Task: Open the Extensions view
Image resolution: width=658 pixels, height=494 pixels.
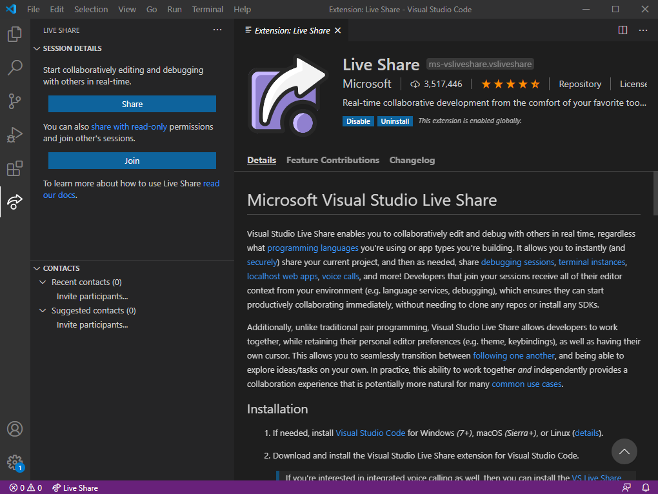Action: click(x=14, y=168)
